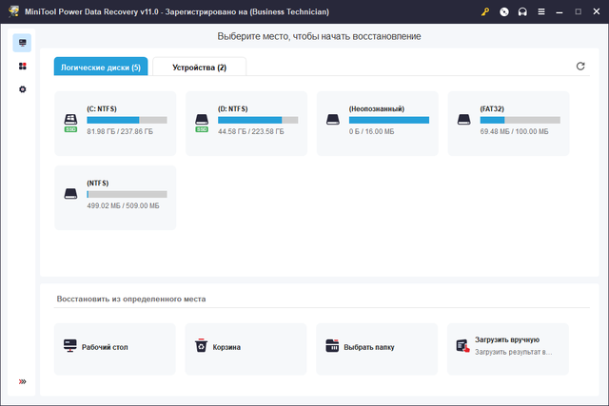Open the bootable media disc icon
This screenshot has height=406, width=609.
click(x=503, y=12)
